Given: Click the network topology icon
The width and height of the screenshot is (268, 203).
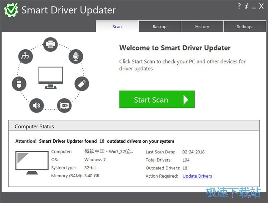Looking at the screenshot, I should [x=25, y=56].
